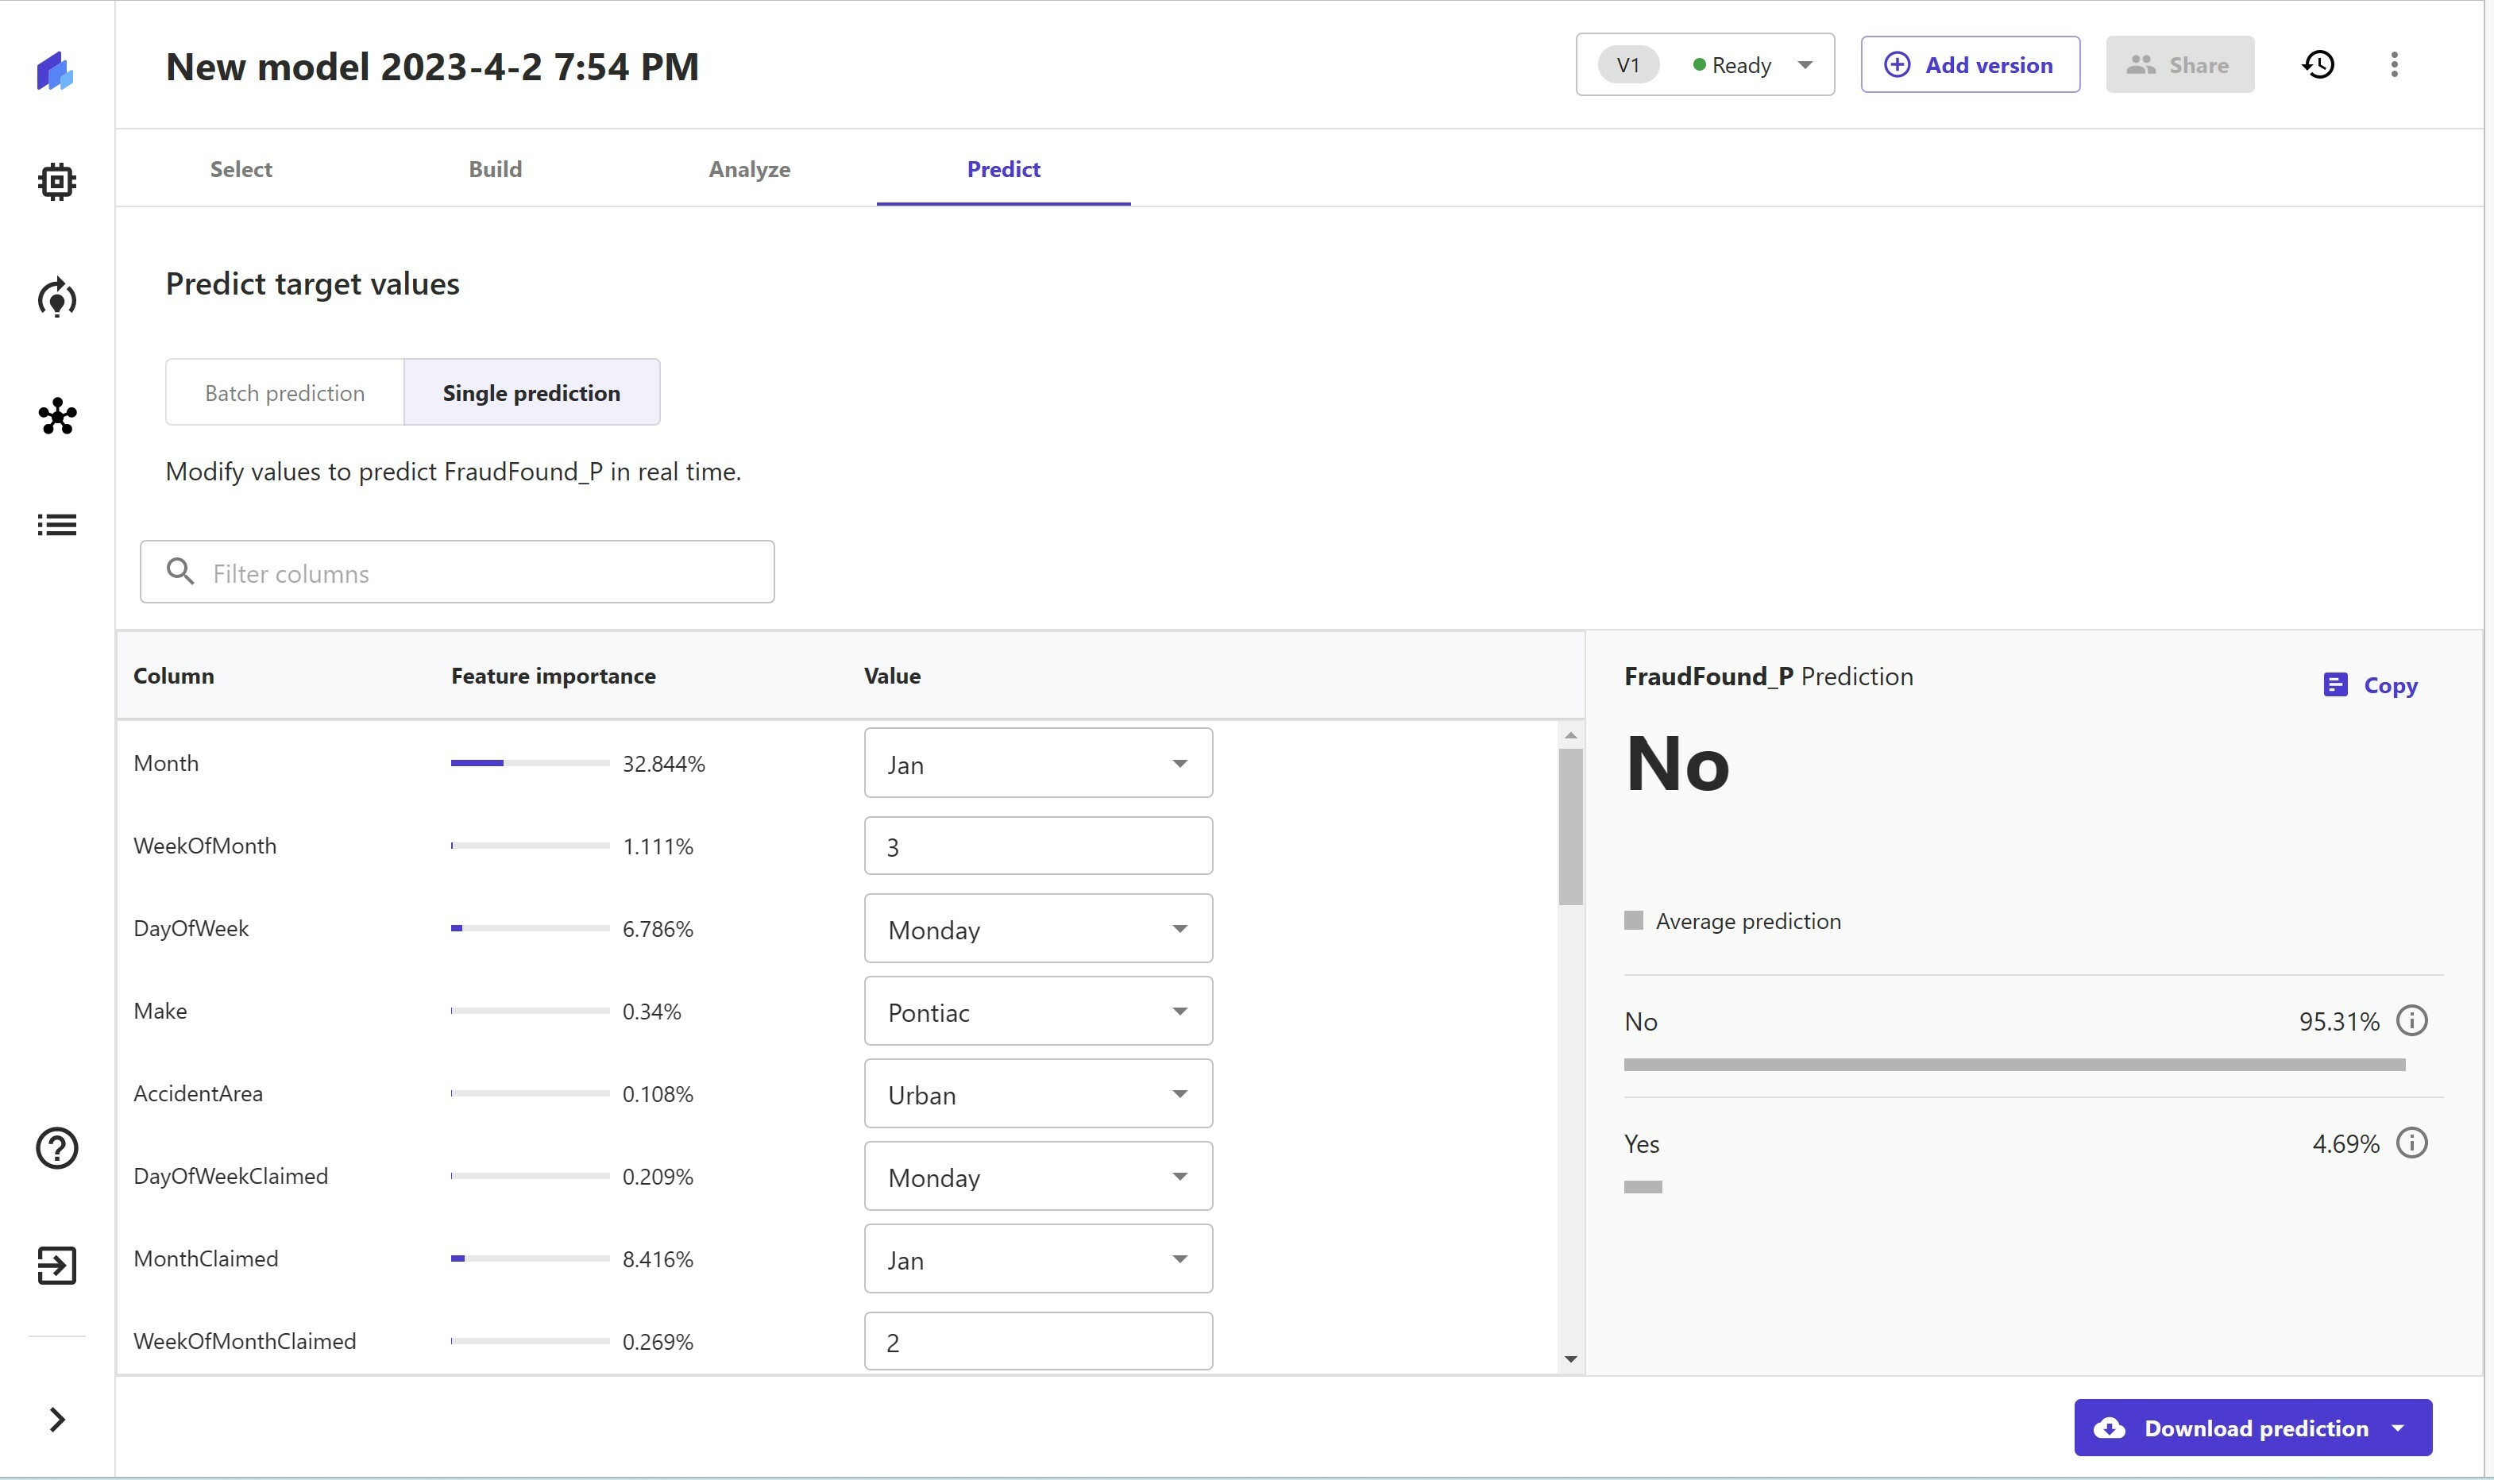
Task: Switch to Batch prediction mode
Action: tap(284, 393)
